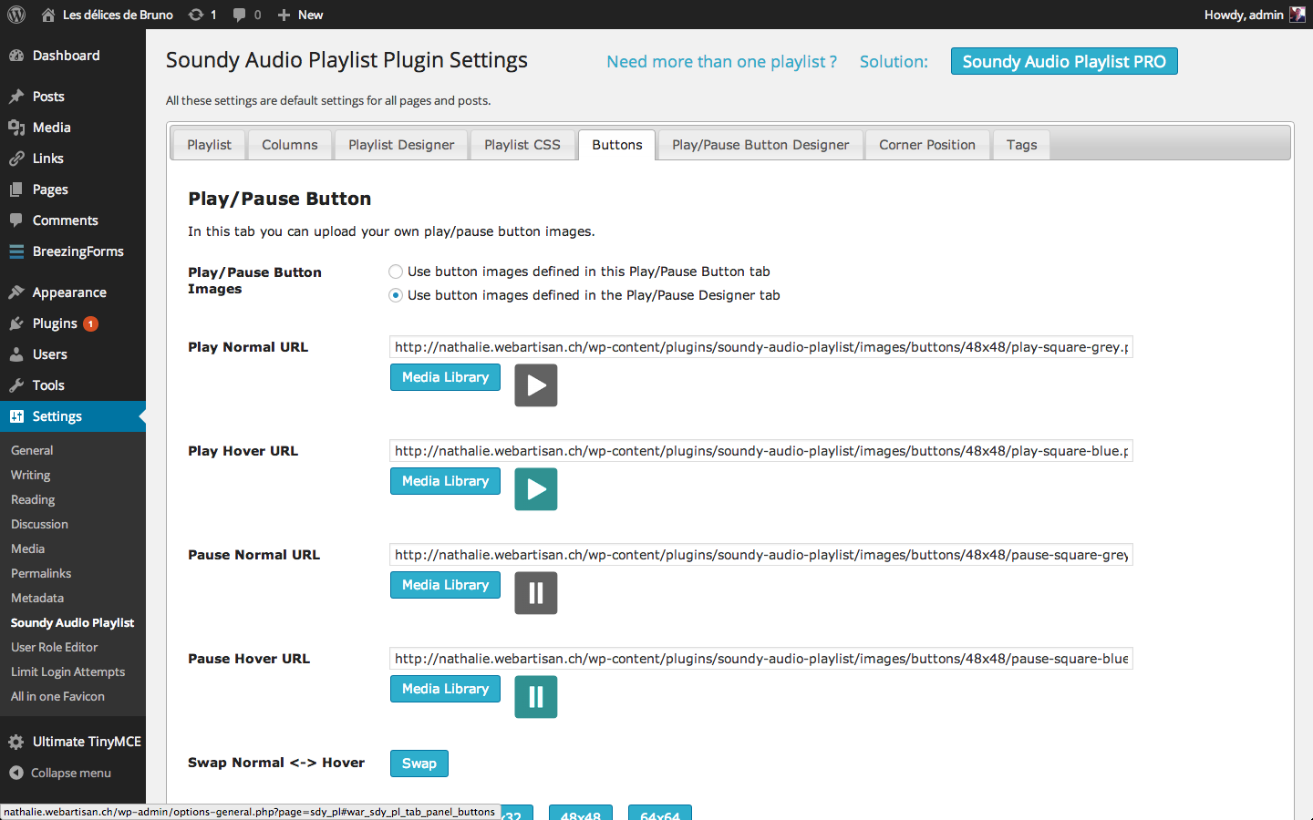Click the Plugins update count badge
1313x820 pixels.
(x=90, y=323)
